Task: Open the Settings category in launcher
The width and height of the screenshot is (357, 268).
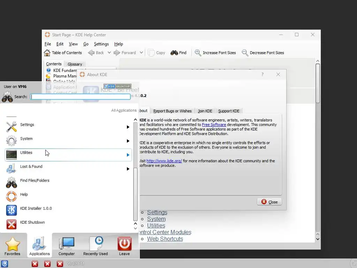Action: click(68, 127)
